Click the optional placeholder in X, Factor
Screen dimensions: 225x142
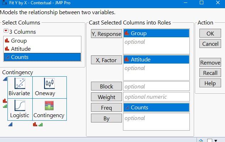coord(135,68)
